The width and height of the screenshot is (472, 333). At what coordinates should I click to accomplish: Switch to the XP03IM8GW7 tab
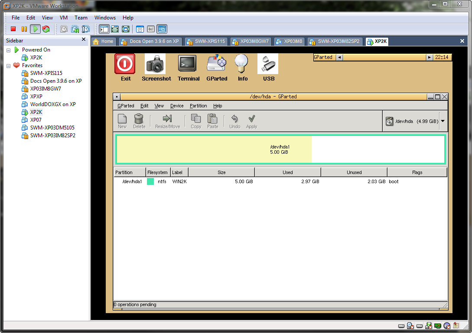point(251,42)
